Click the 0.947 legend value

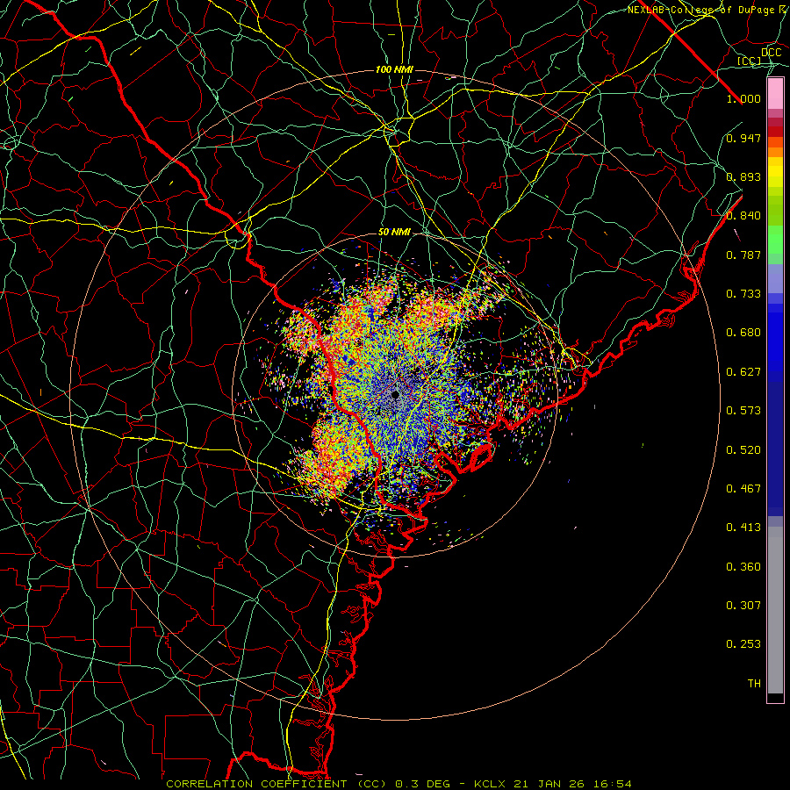coord(743,138)
